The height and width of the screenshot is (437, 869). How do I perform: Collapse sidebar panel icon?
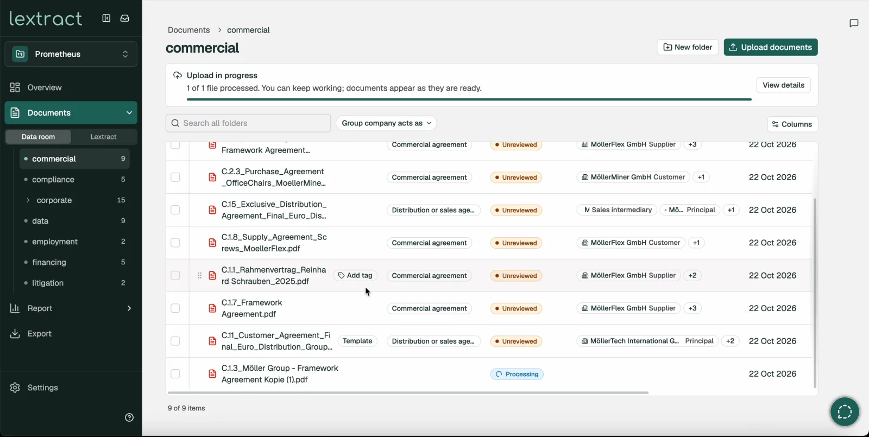(x=106, y=18)
